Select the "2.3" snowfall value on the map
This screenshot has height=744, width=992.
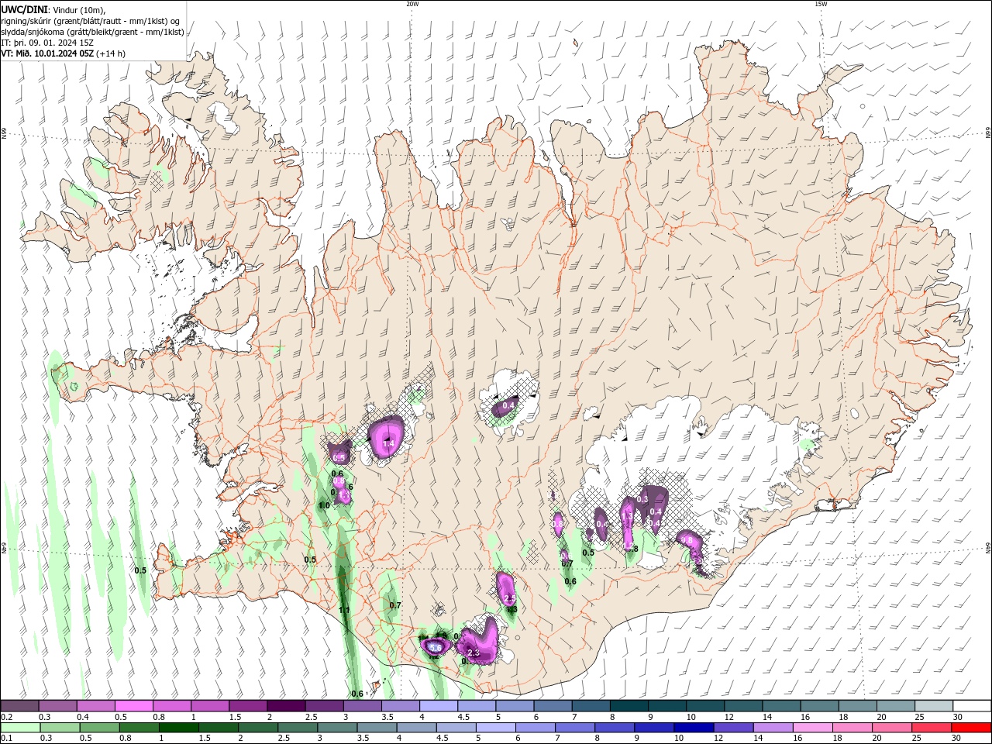pyautogui.click(x=474, y=654)
